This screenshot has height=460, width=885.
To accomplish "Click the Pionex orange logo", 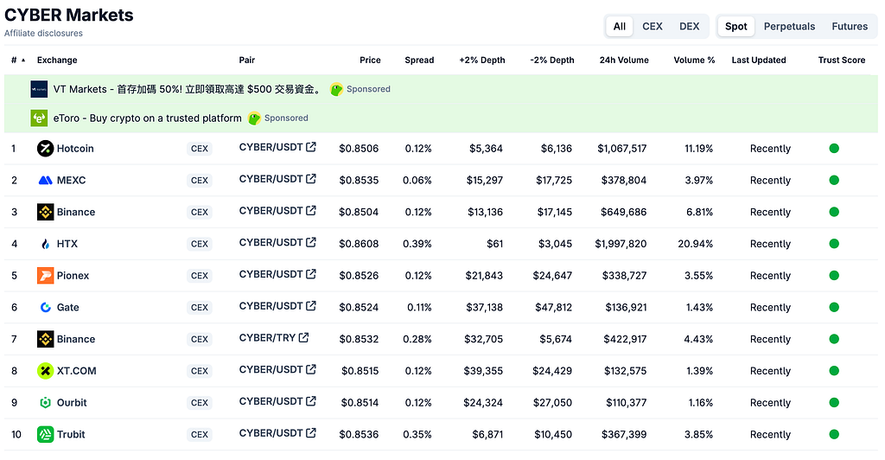I will pos(45,276).
